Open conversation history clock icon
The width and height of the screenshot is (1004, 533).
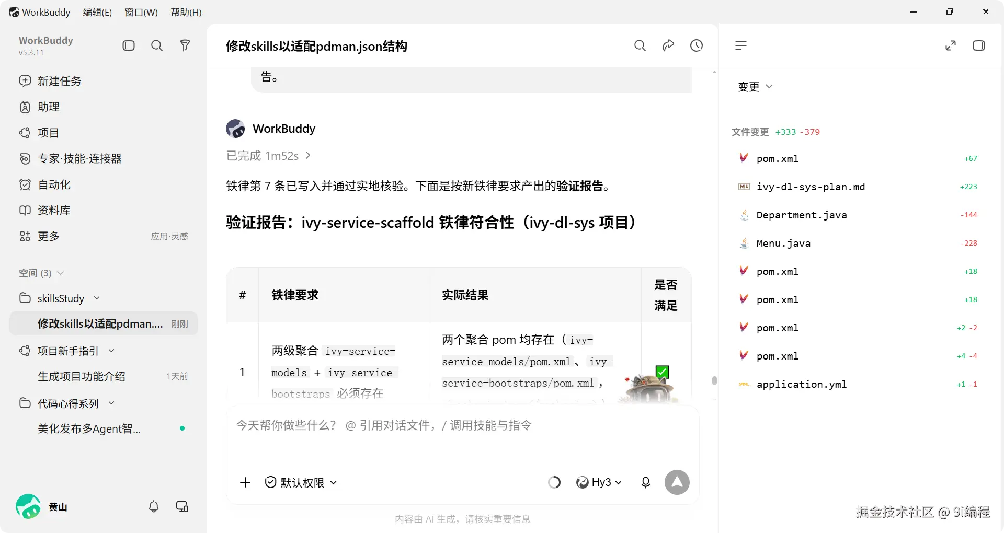(x=696, y=45)
